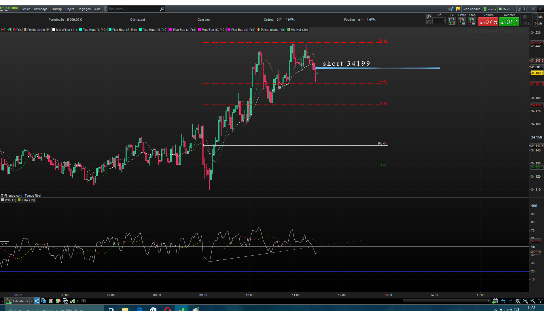The height and width of the screenshot is (311, 553).
Task: Open the calendar go-to-date icon
Action: [x=495, y=301]
